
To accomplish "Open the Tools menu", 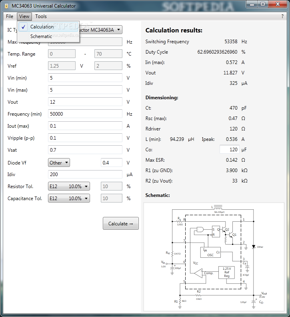I will 41,16.
